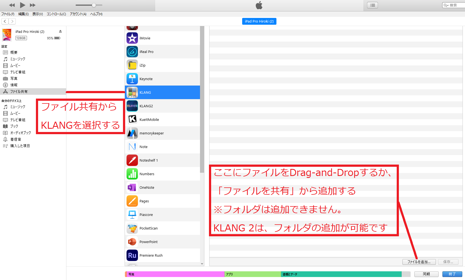Click the Keynote app icon
465x280 pixels.
(x=132, y=79)
